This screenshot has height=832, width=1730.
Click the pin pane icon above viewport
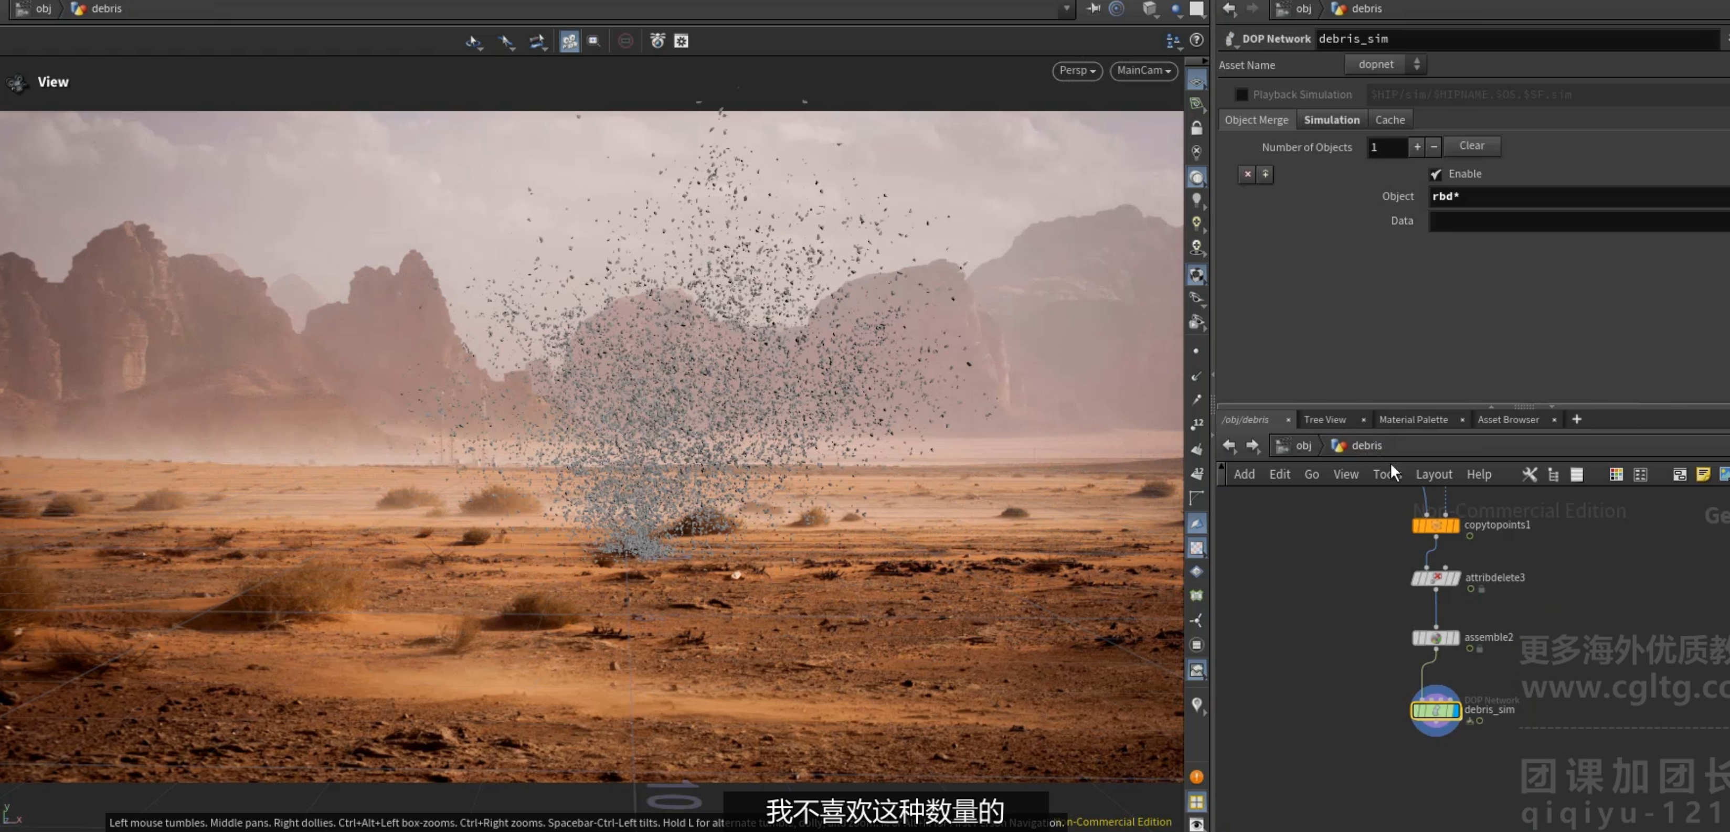point(1094,9)
